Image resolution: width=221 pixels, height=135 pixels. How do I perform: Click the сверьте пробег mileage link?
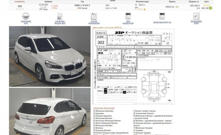pyautogui.click(x=107, y=28)
